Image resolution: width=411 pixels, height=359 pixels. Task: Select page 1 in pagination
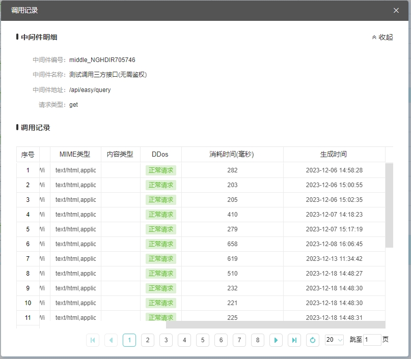(129, 340)
